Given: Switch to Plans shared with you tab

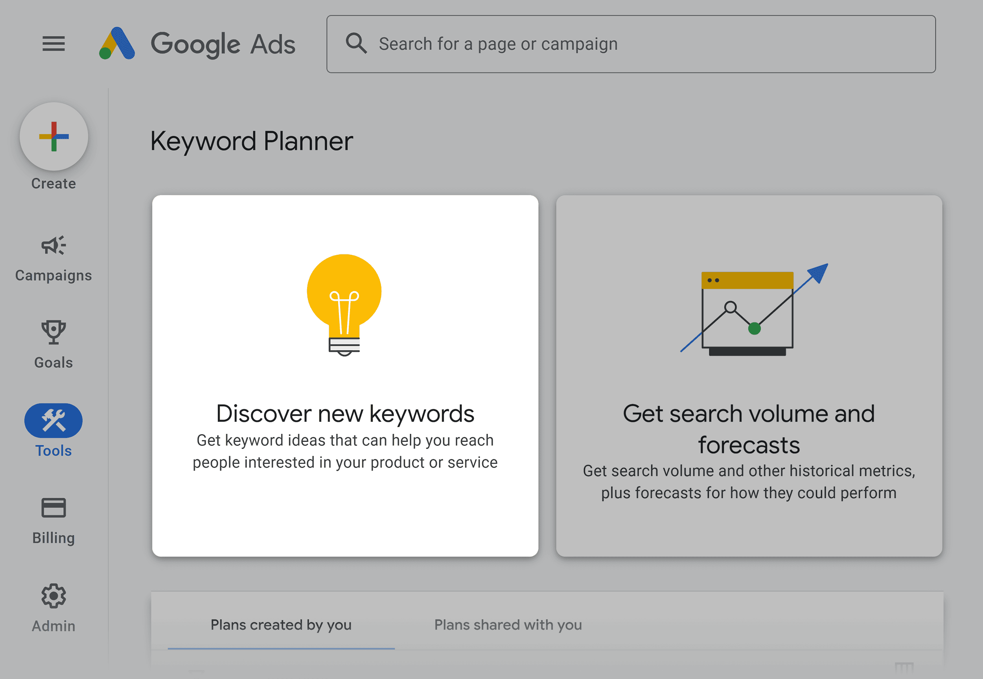Looking at the screenshot, I should [x=508, y=624].
